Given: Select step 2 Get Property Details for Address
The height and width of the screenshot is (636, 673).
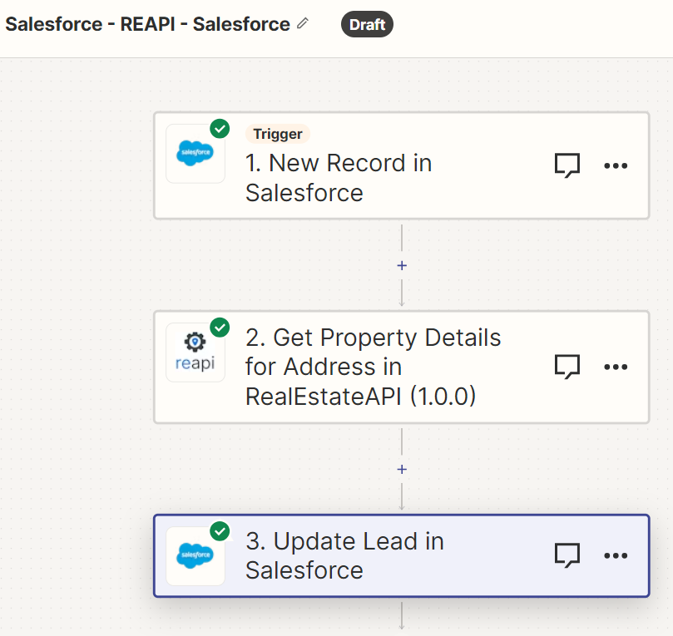Looking at the screenshot, I should (401, 367).
